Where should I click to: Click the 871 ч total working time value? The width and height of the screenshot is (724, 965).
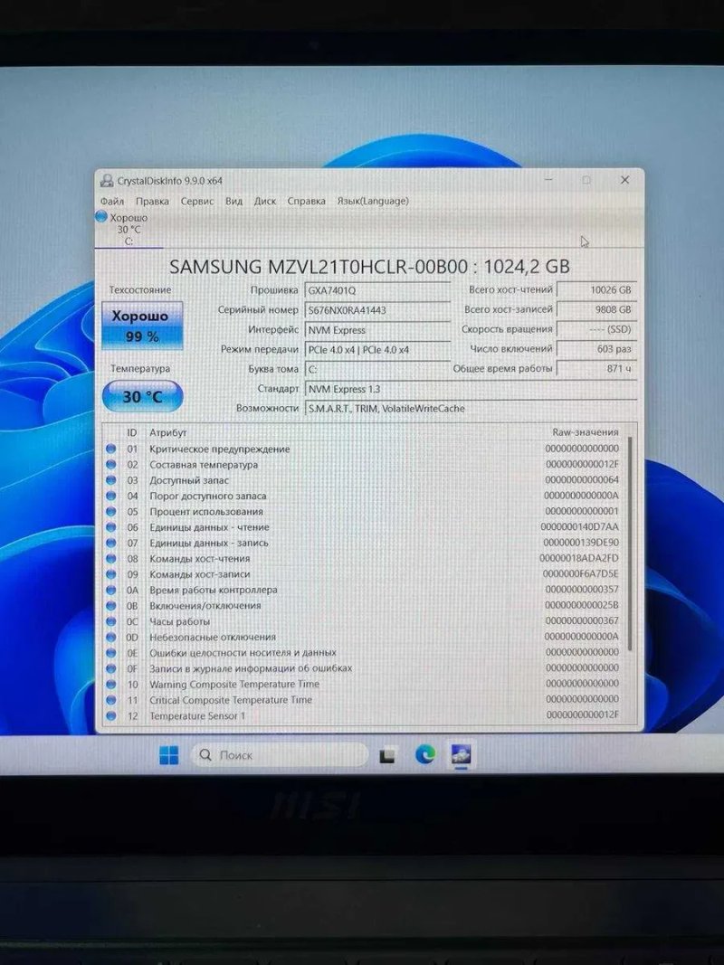(596, 369)
